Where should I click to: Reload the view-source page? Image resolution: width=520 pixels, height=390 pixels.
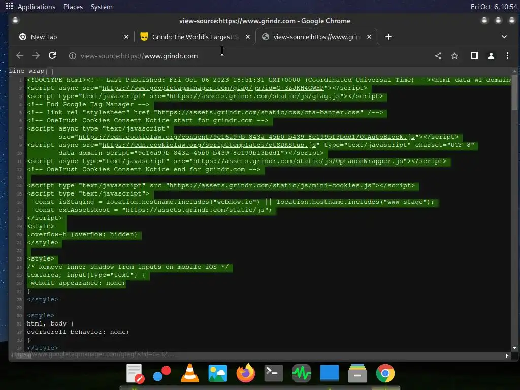52,56
